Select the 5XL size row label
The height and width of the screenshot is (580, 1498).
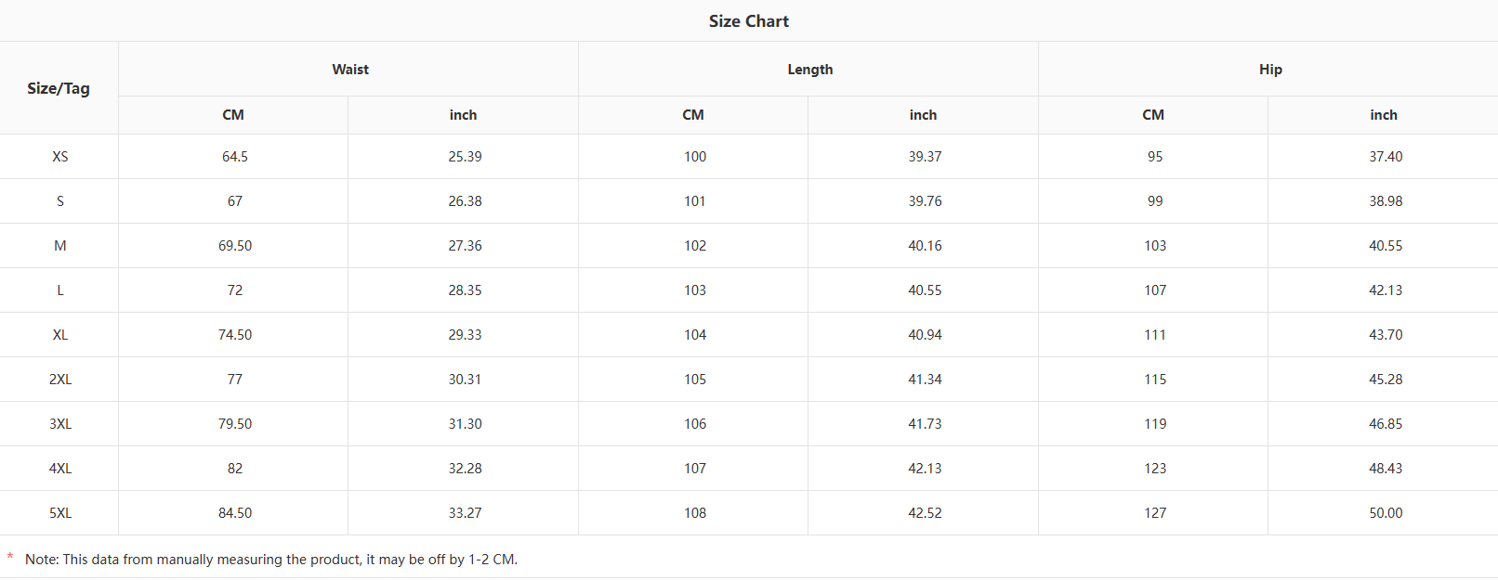(60, 513)
